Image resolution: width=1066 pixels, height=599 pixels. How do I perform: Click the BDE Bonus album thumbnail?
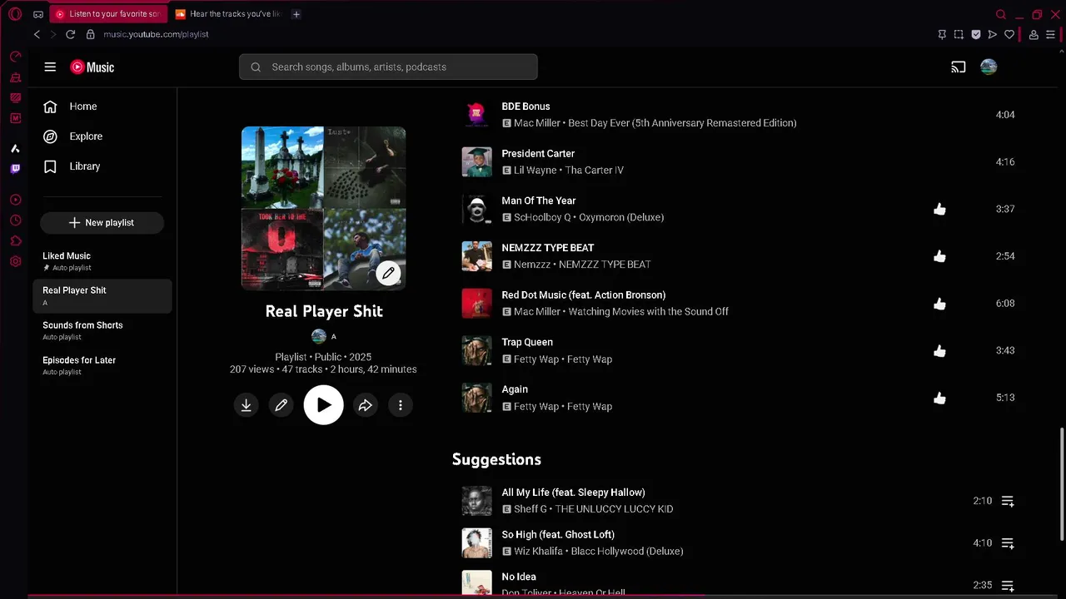pos(477,115)
